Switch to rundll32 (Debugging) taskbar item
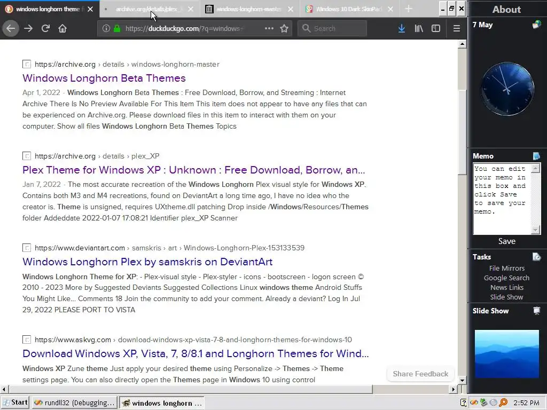547x410 pixels. pyautogui.click(x=75, y=403)
